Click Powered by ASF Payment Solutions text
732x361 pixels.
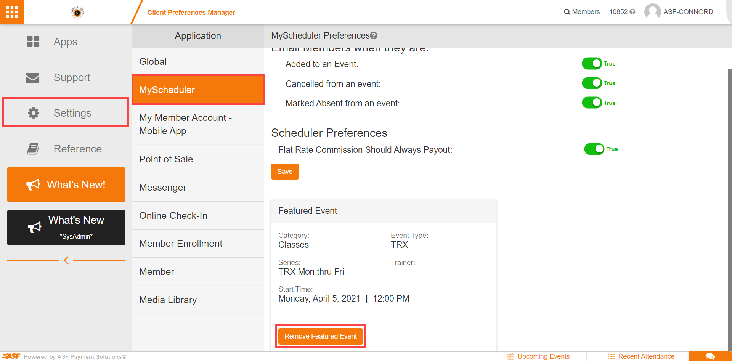(x=75, y=357)
